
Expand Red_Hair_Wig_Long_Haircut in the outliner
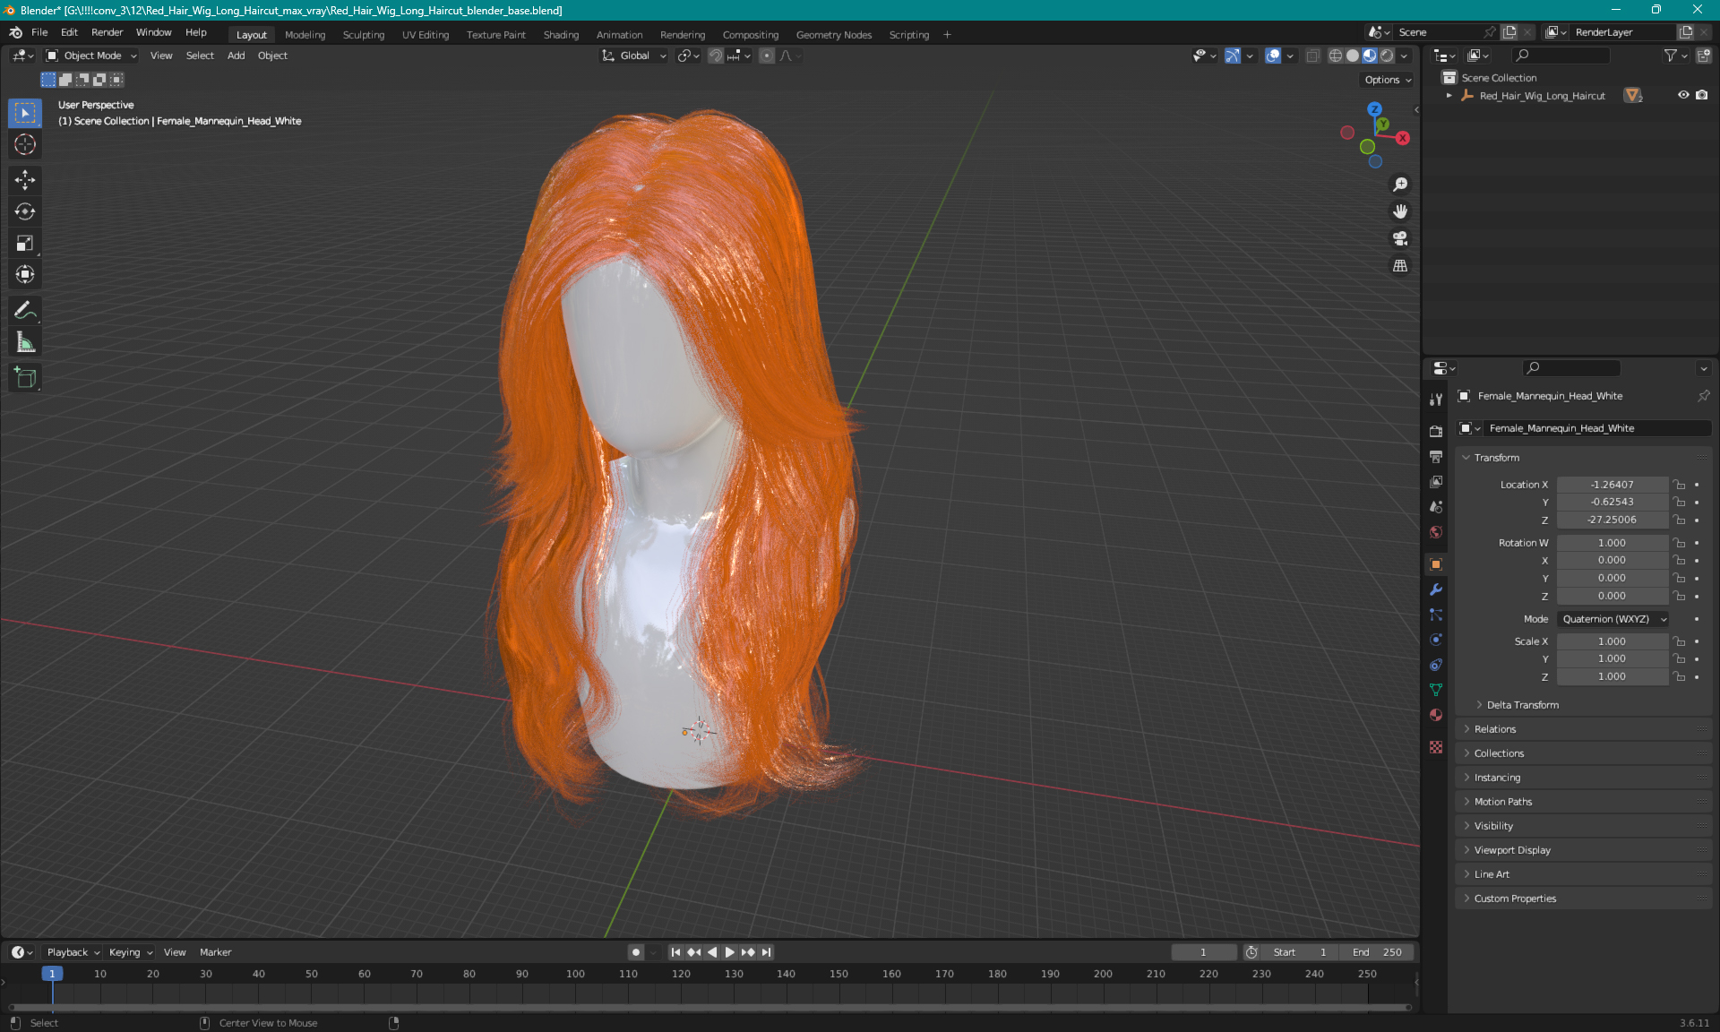click(1449, 95)
